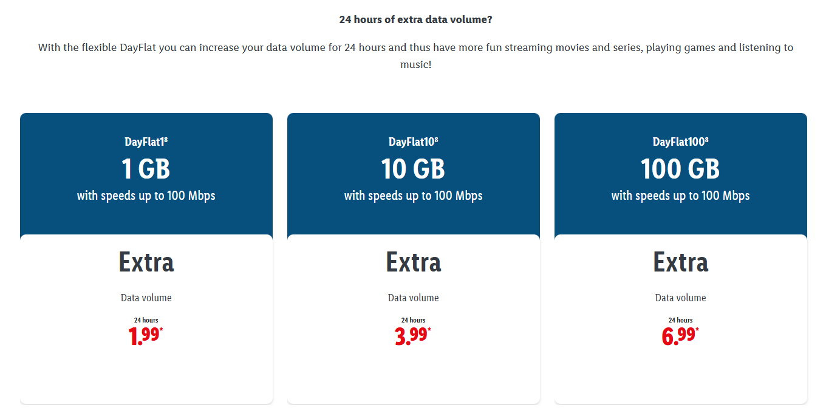
Task: Select the 100 GB data heading
Action: click(680, 169)
